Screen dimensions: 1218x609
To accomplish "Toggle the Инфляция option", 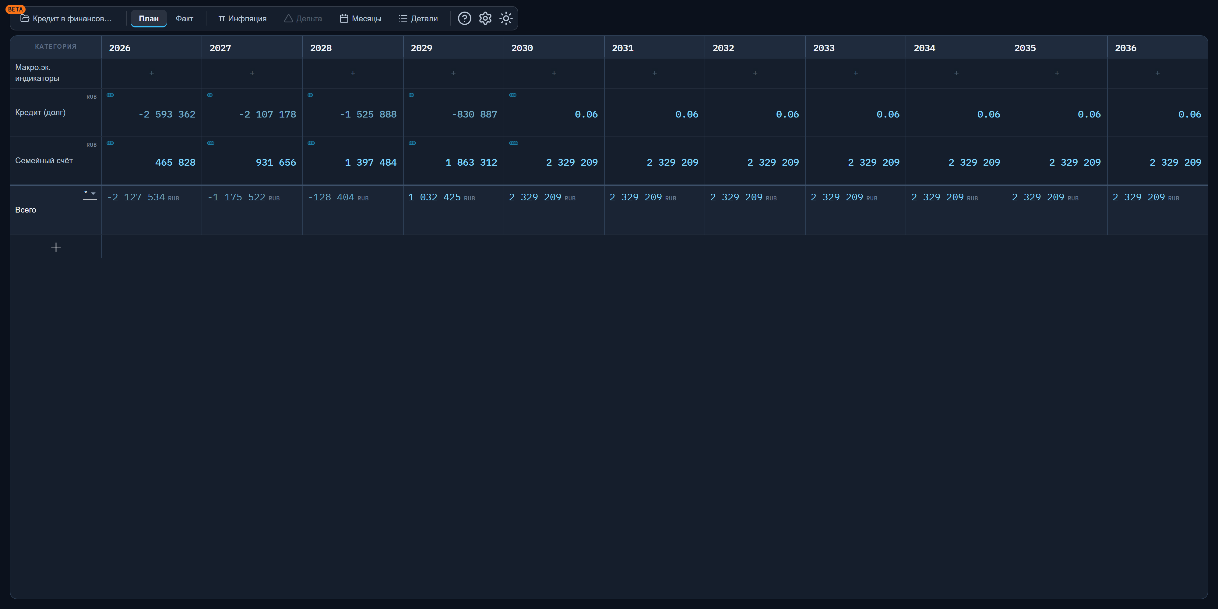I will (x=242, y=19).
